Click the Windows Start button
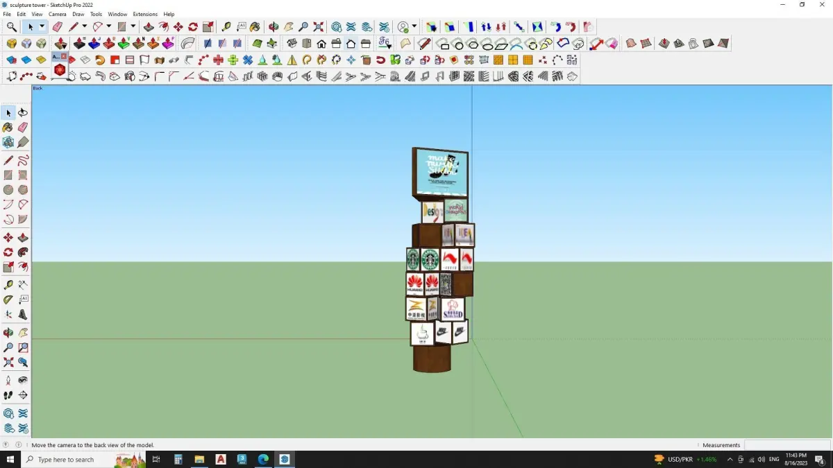833x468 pixels. click(x=10, y=459)
